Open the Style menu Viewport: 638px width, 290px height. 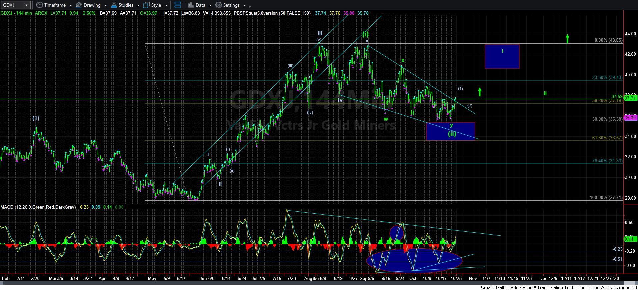(x=156, y=5)
